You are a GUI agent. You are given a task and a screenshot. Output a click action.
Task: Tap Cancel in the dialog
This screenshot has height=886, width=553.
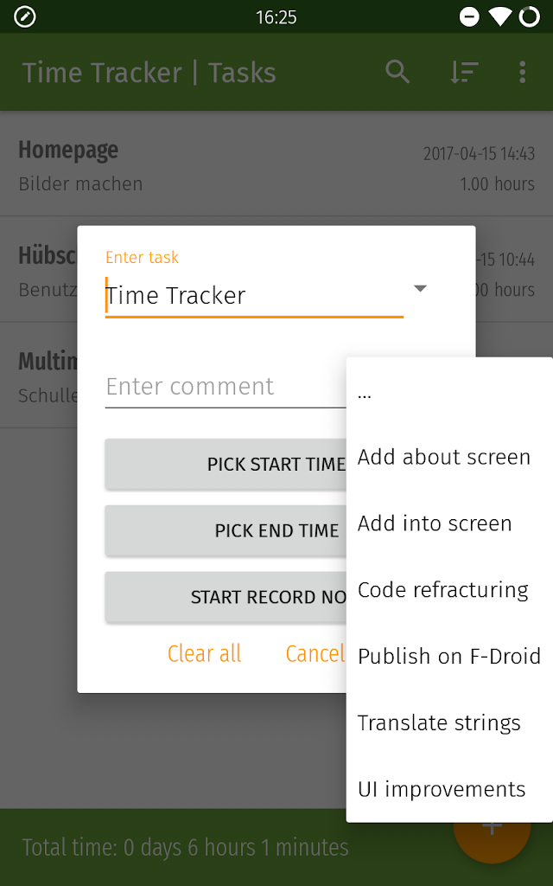315,654
